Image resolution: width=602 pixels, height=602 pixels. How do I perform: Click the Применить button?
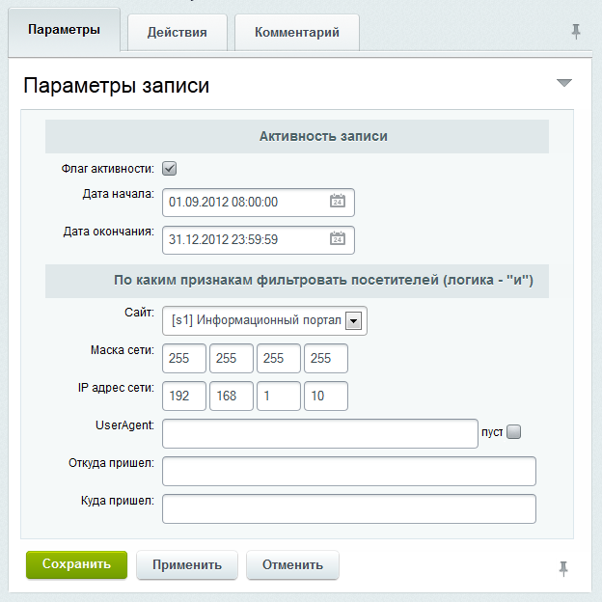[186, 564]
